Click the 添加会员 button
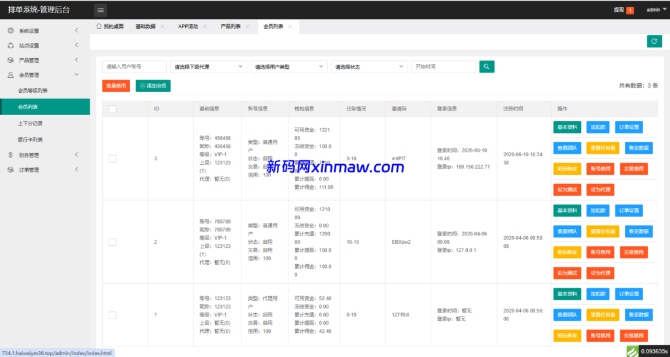670x357 pixels. [x=153, y=86]
